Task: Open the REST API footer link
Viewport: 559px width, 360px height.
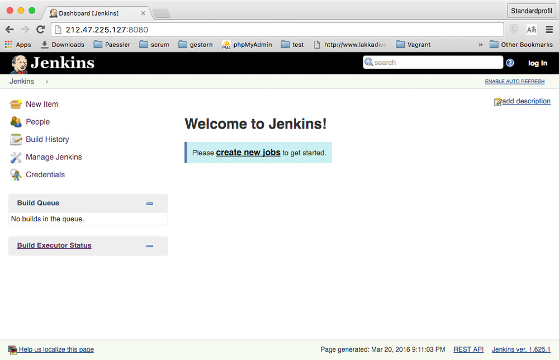Action: click(x=468, y=349)
